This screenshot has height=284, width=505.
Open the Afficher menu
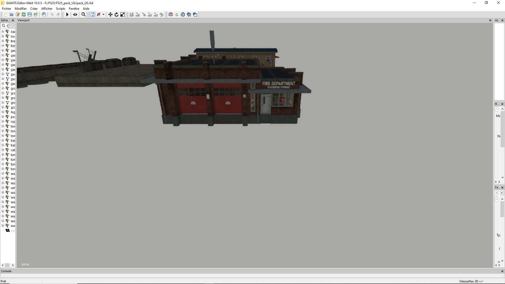47,9
